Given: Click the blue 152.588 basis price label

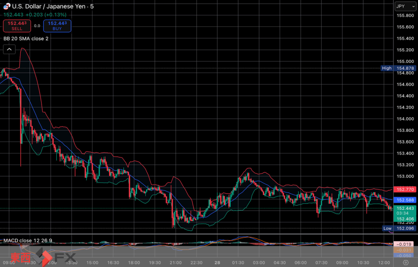Looking at the screenshot, I should (x=403, y=200).
